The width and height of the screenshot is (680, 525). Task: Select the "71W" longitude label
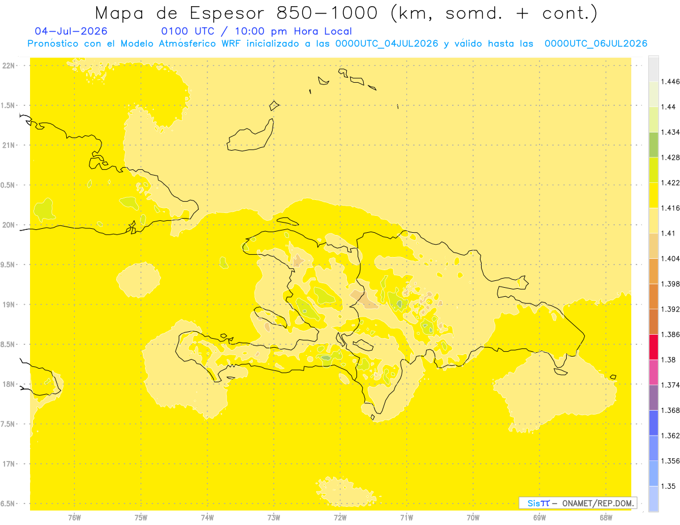(x=406, y=518)
